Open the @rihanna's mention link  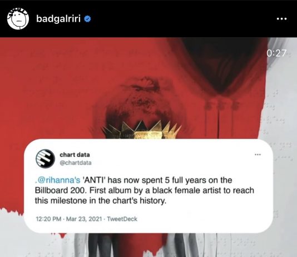click(x=58, y=180)
